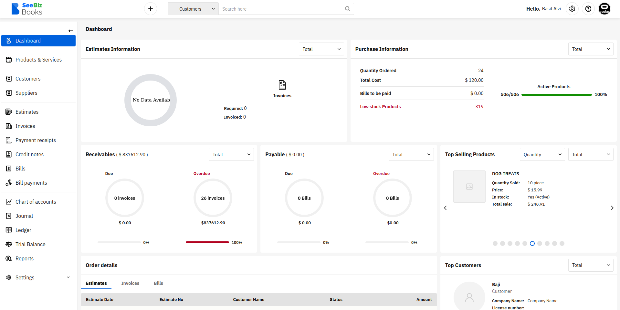Open the Customers search category dropdown
Image resolution: width=620 pixels, height=310 pixels.
click(193, 9)
